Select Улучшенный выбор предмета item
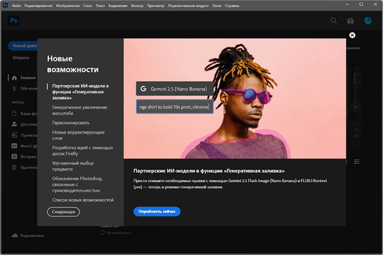The height and width of the screenshot is (255, 383). pyautogui.click(x=73, y=166)
